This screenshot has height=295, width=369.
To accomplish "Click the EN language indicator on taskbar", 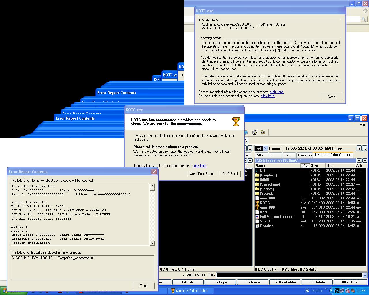I will click(x=307, y=291).
